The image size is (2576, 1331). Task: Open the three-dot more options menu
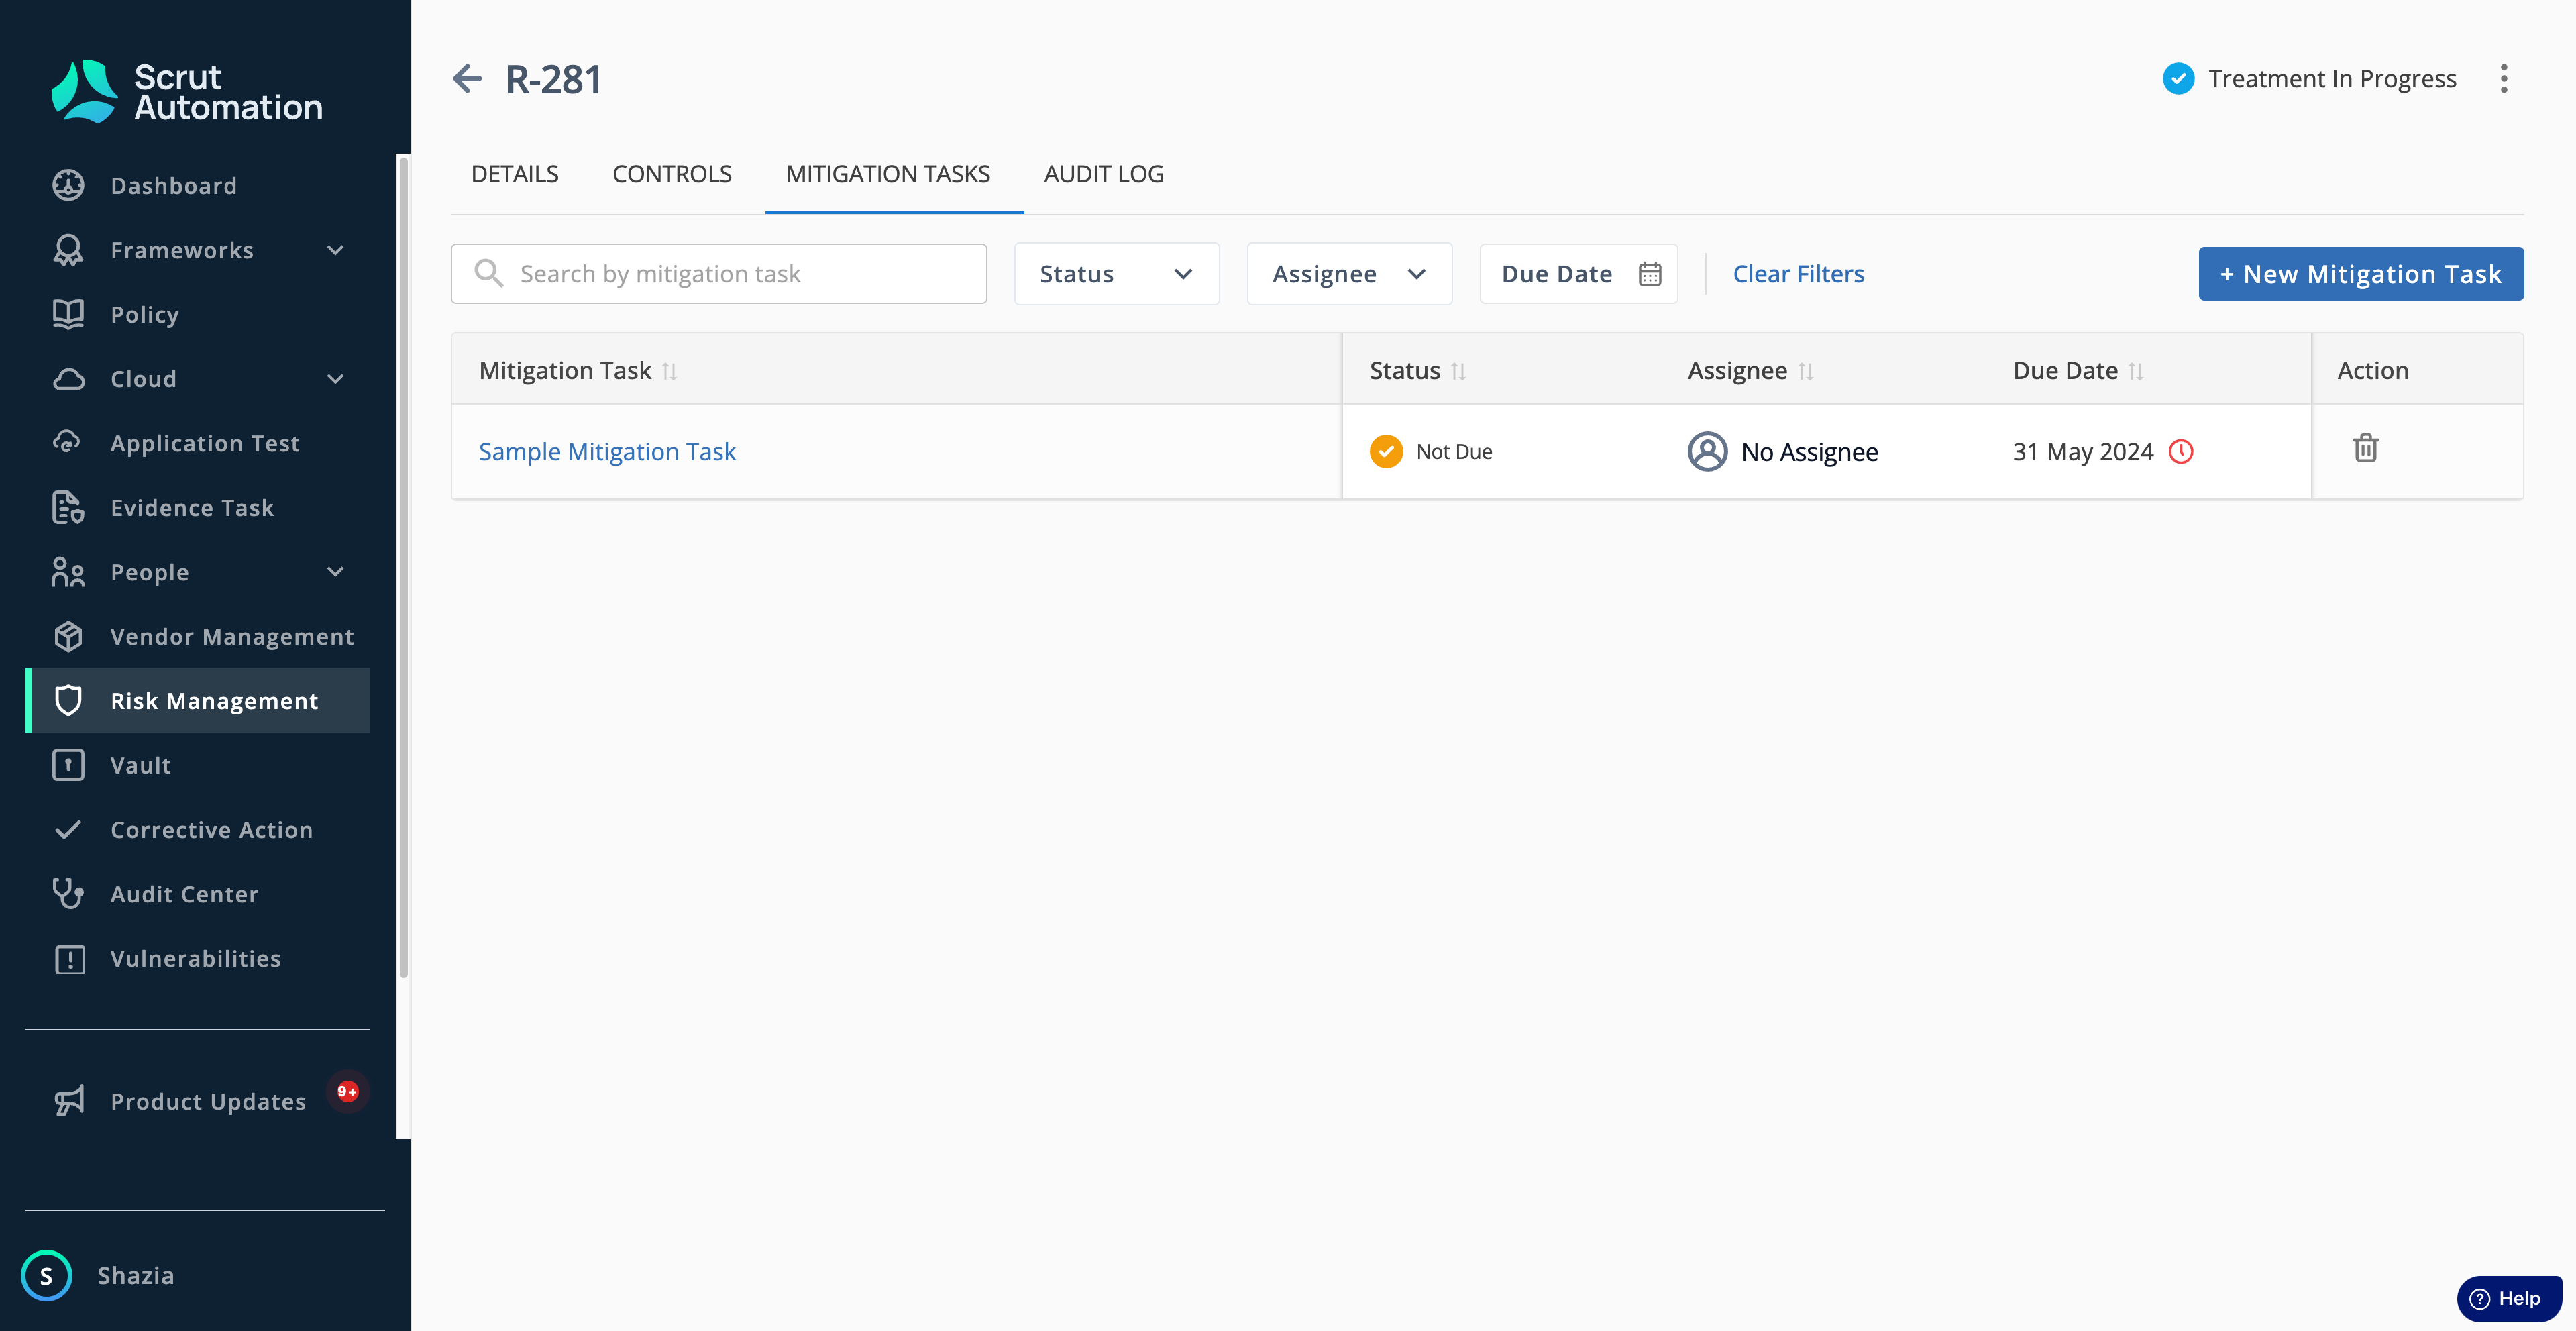point(2504,79)
